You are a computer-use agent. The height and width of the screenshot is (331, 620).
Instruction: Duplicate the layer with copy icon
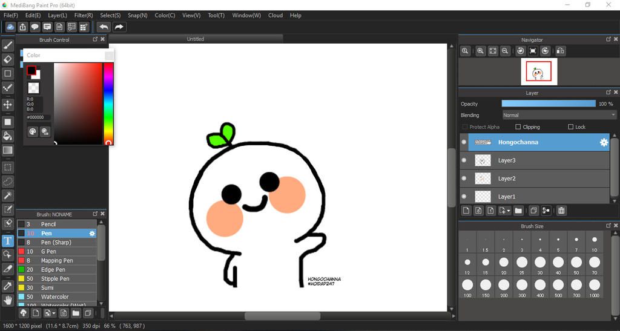click(x=533, y=211)
